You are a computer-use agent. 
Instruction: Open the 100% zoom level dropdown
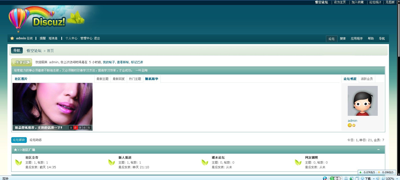tap(397, 179)
